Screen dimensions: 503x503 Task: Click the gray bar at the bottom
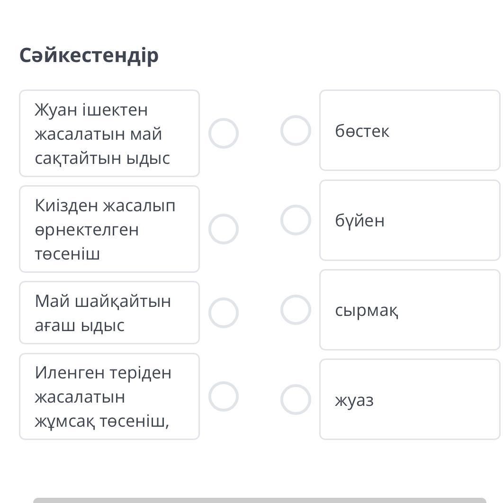coord(260,500)
